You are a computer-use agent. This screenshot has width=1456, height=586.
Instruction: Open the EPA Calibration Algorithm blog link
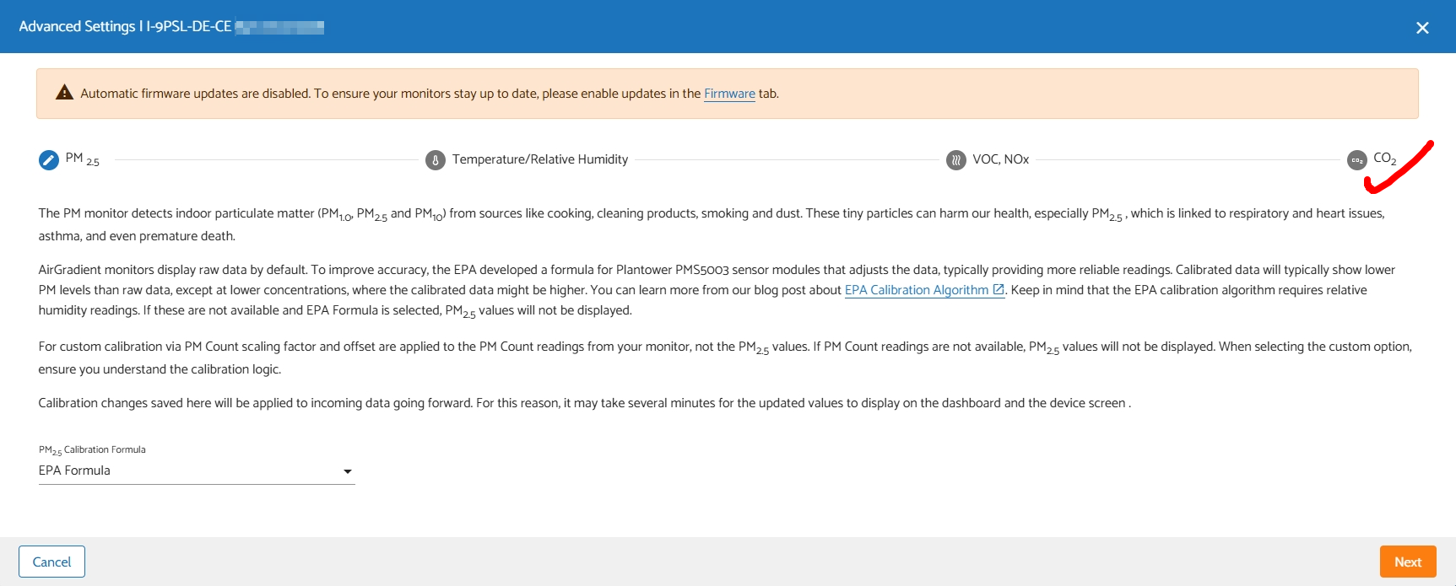(x=916, y=290)
